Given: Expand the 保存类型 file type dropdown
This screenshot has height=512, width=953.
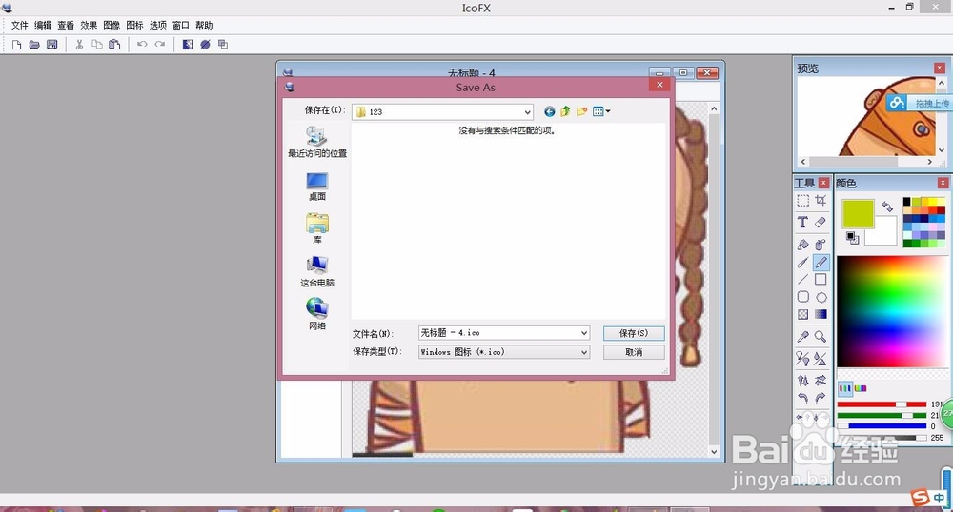Looking at the screenshot, I should (x=583, y=352).
